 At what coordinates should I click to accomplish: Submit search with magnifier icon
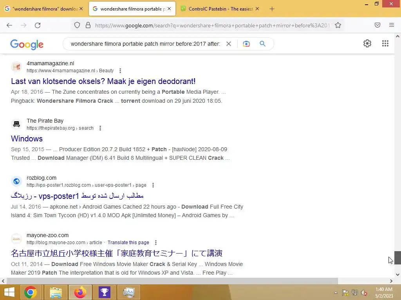(x=262, y=44)
